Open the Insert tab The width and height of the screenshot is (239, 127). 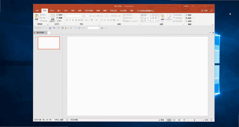59,11
